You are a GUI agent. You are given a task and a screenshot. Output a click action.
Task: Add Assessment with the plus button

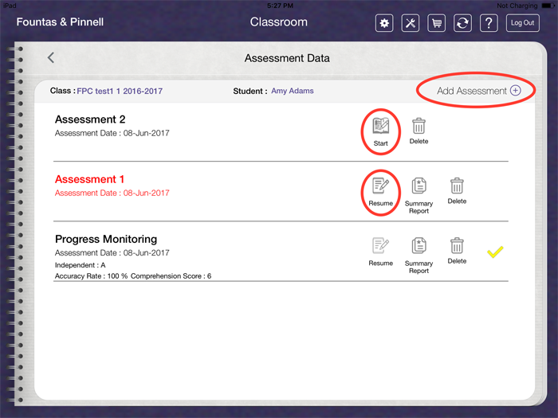click(x=515, y=91)
